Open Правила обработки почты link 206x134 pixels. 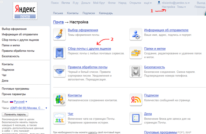click(88, 67)
